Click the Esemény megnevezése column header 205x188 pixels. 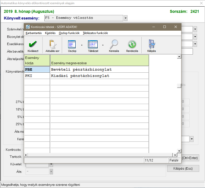click(x=99, y=60)
